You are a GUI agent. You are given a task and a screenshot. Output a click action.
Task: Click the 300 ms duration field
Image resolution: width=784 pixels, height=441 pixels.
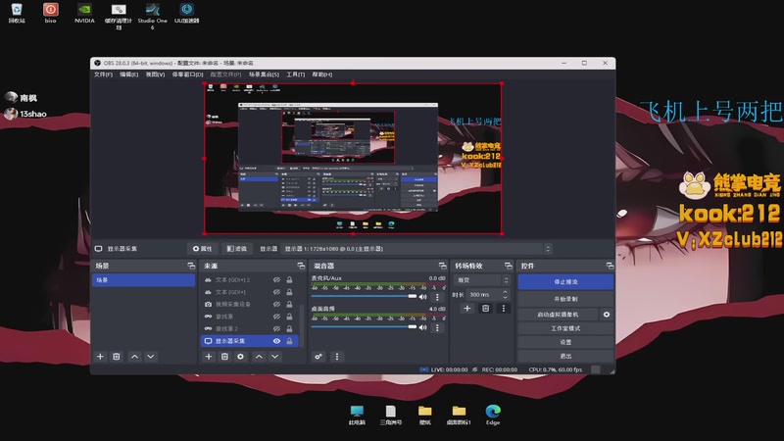[x=483, y=295]
